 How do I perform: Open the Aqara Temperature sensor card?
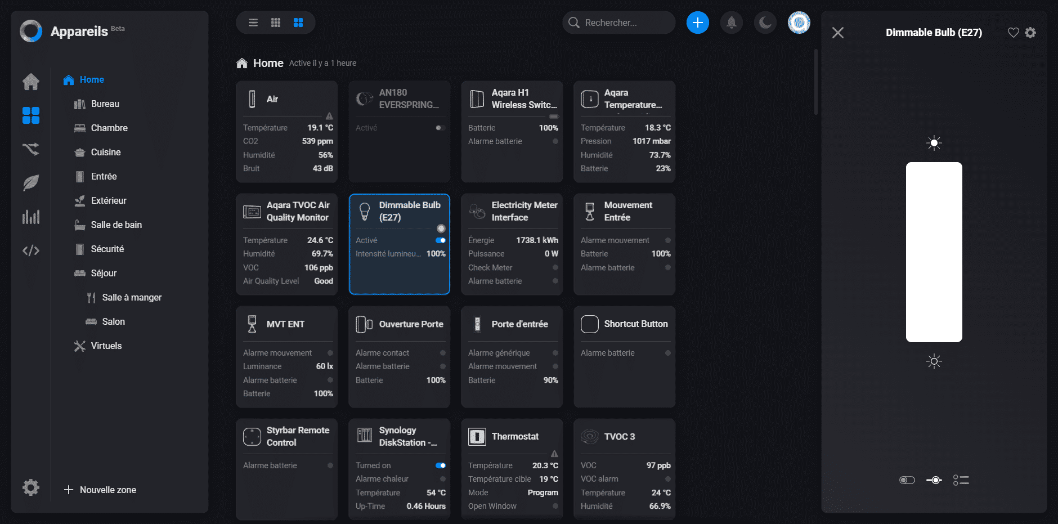[x=625, y=132]
